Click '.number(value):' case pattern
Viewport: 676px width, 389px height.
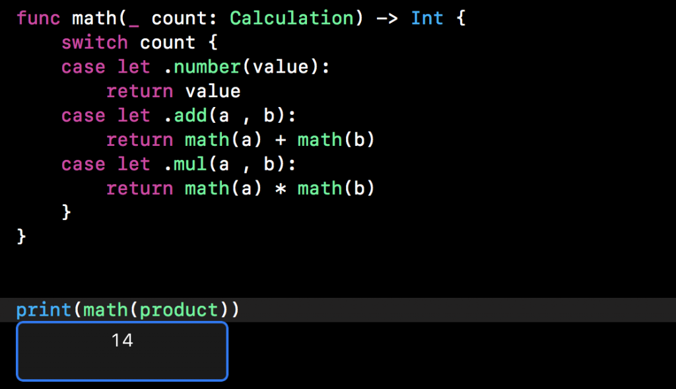click(x=247, y=67)
